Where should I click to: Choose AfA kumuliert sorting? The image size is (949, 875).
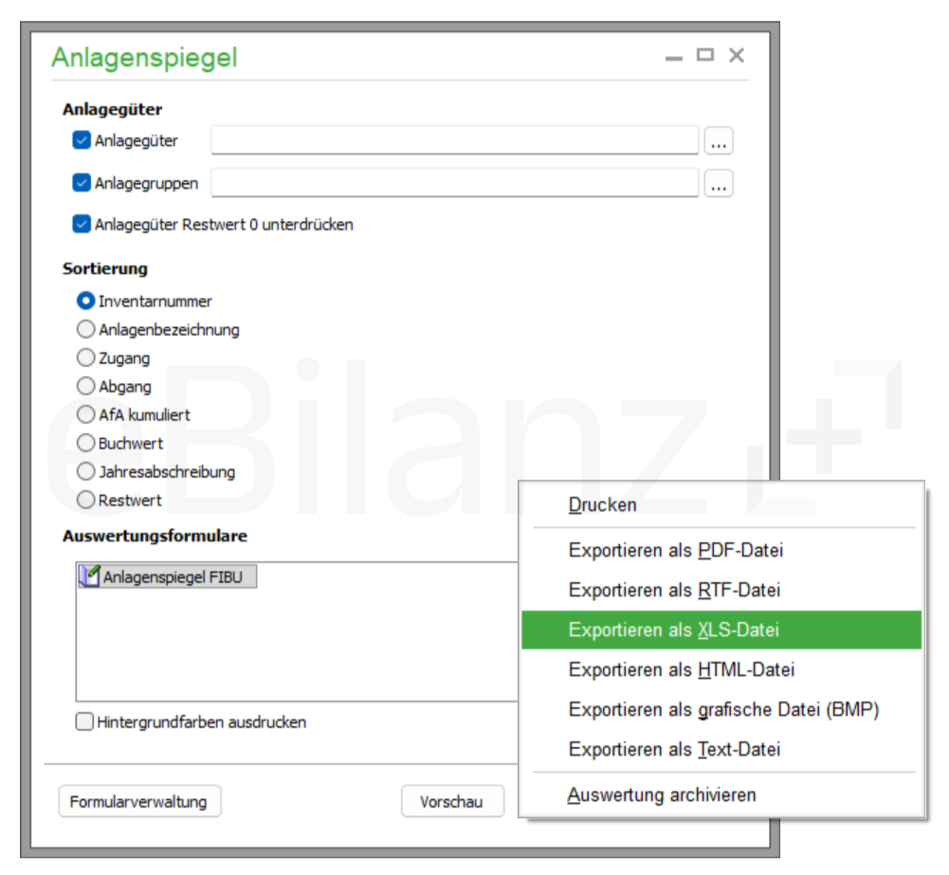[86, 414]
